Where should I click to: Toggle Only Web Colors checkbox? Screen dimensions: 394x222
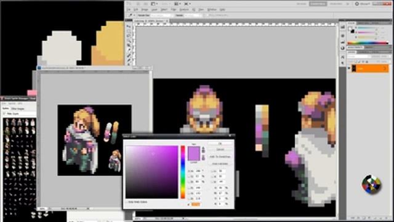tap(127, 202)
